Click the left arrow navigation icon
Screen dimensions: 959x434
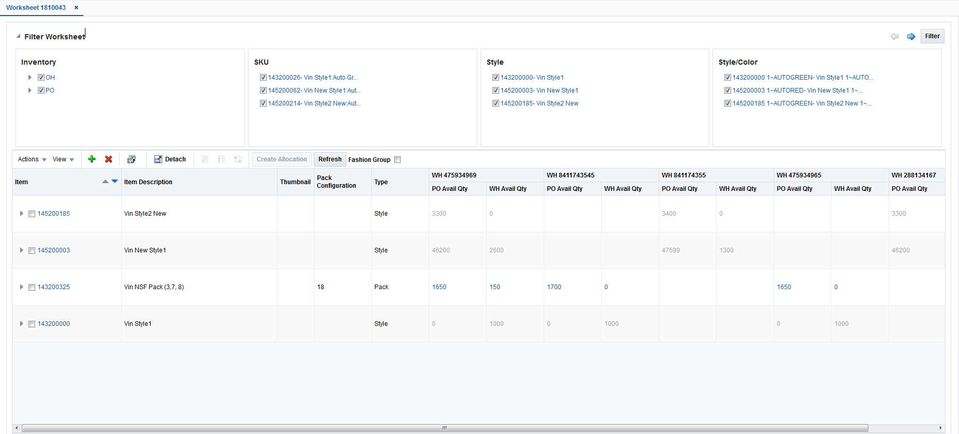[x=894, y=36]
